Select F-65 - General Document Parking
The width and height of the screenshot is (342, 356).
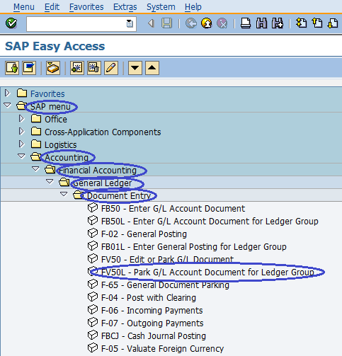(x=165, y=285)
